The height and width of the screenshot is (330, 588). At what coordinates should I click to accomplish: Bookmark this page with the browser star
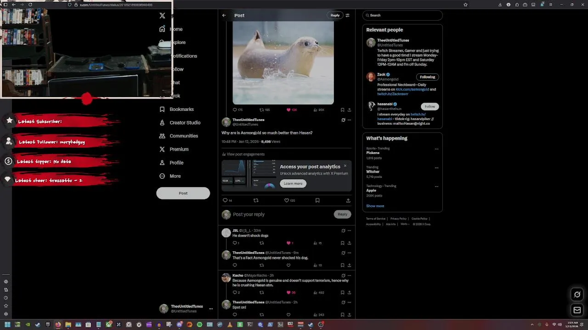pos(465,5)
